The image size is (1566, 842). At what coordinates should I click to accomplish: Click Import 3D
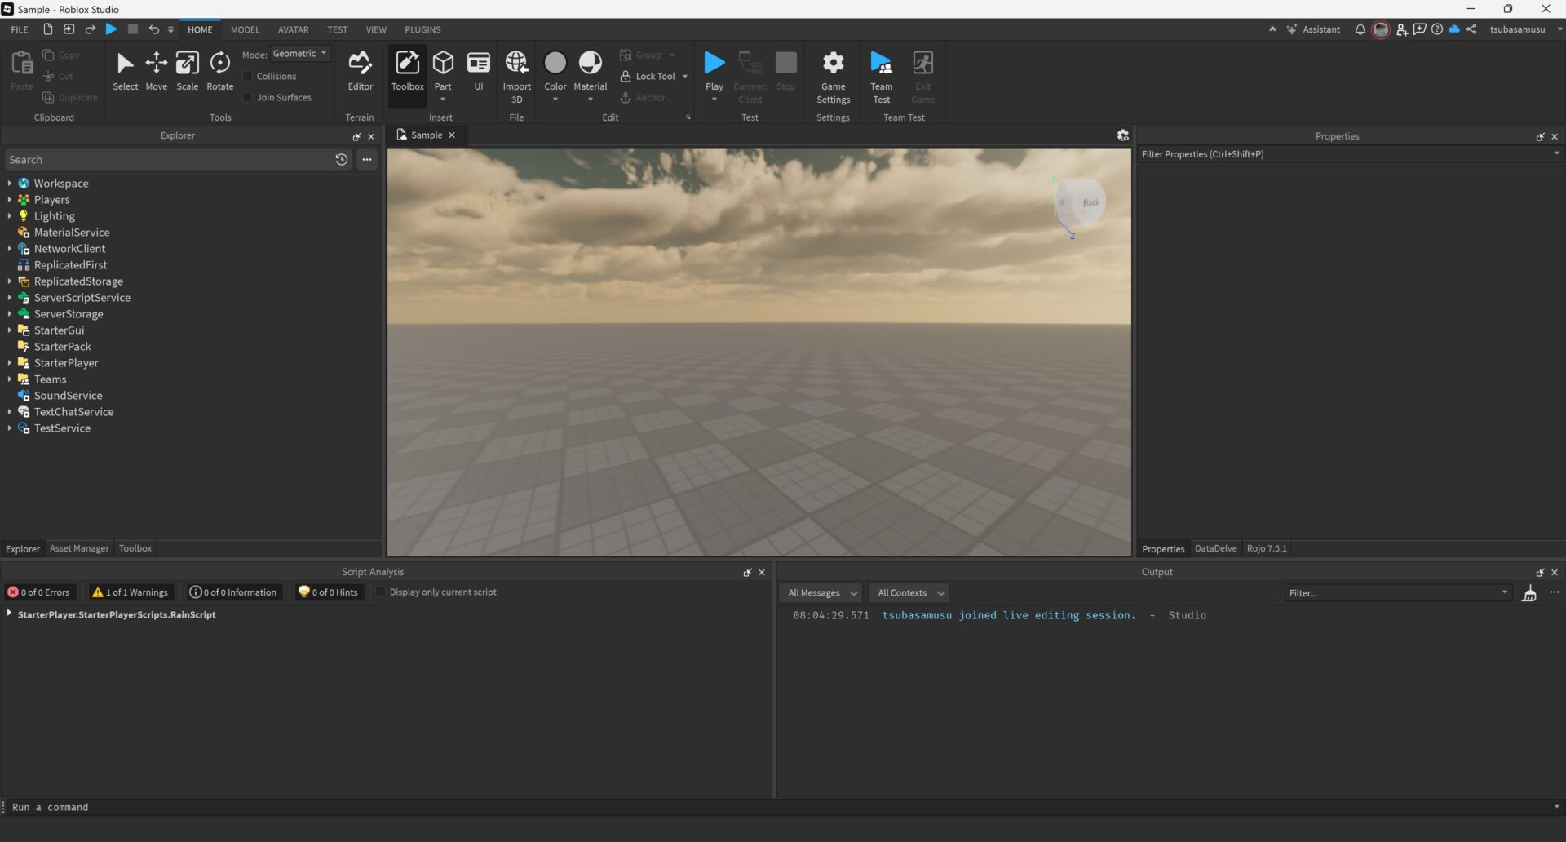pyautogui.click(x=516, y=77)
